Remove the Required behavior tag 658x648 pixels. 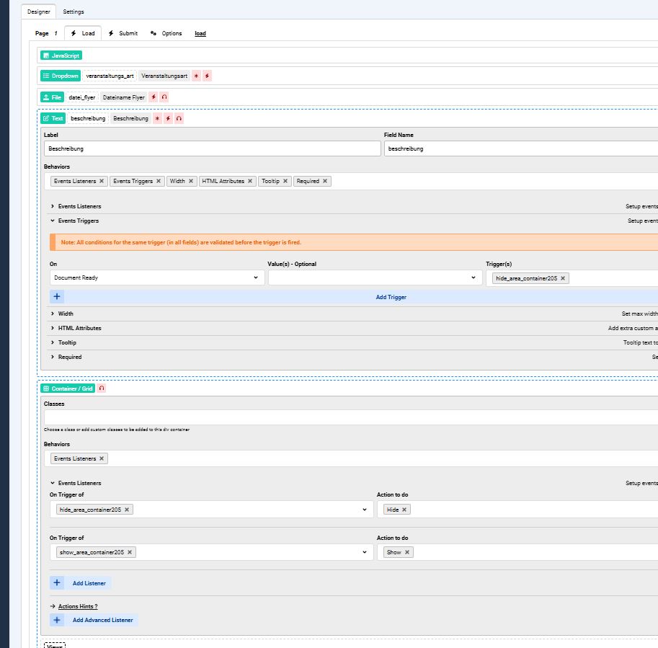(325, 182)
